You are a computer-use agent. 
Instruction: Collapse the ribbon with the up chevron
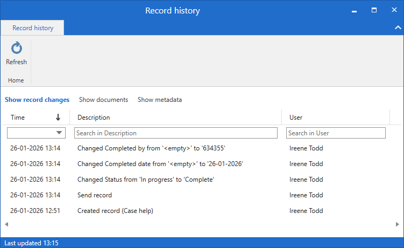click(x=398, y=27)
